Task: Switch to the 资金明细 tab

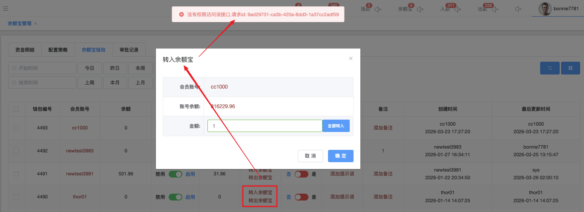Action: pos(25,50)
